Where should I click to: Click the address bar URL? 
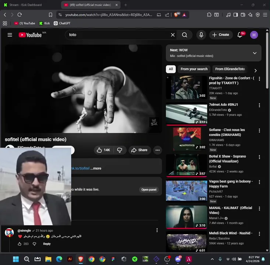click(x=109, y=15)
